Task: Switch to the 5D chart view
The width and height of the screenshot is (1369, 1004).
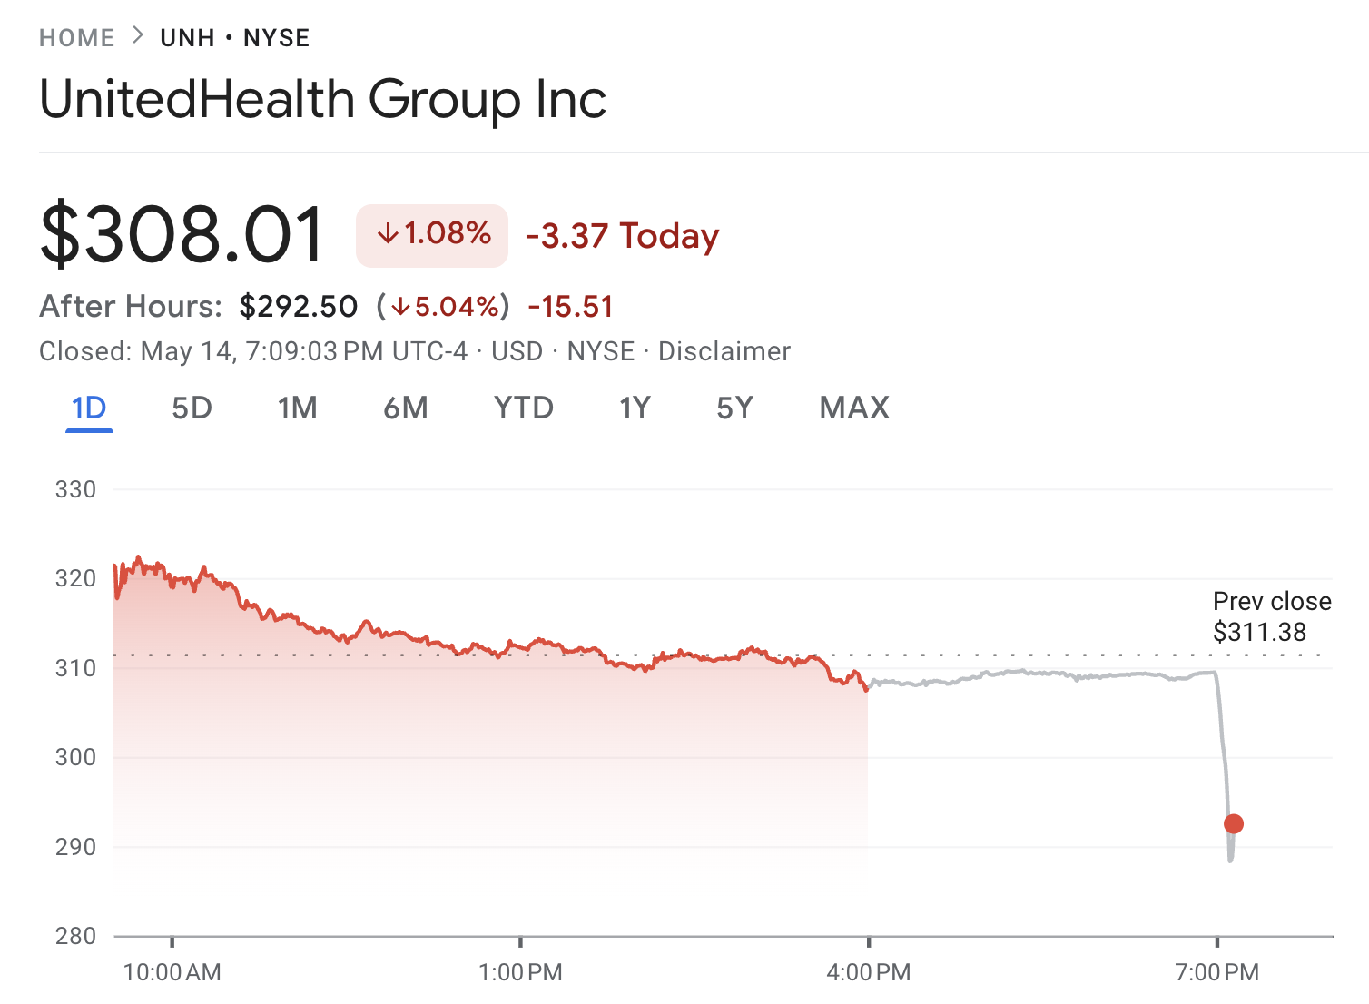Action: [192, 408]
